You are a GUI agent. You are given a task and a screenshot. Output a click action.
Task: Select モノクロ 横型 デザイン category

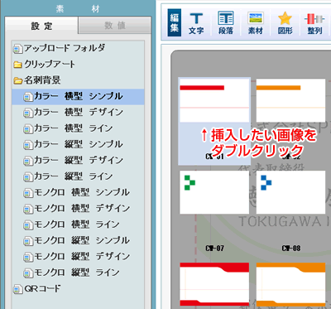pyautogui.click(x=78, y=209)
